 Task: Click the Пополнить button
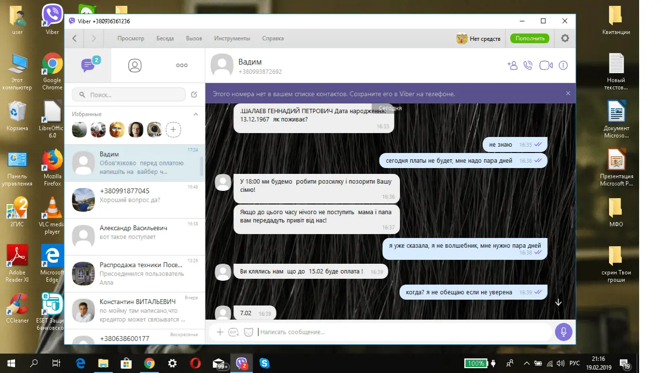click(x=529, y=38)
